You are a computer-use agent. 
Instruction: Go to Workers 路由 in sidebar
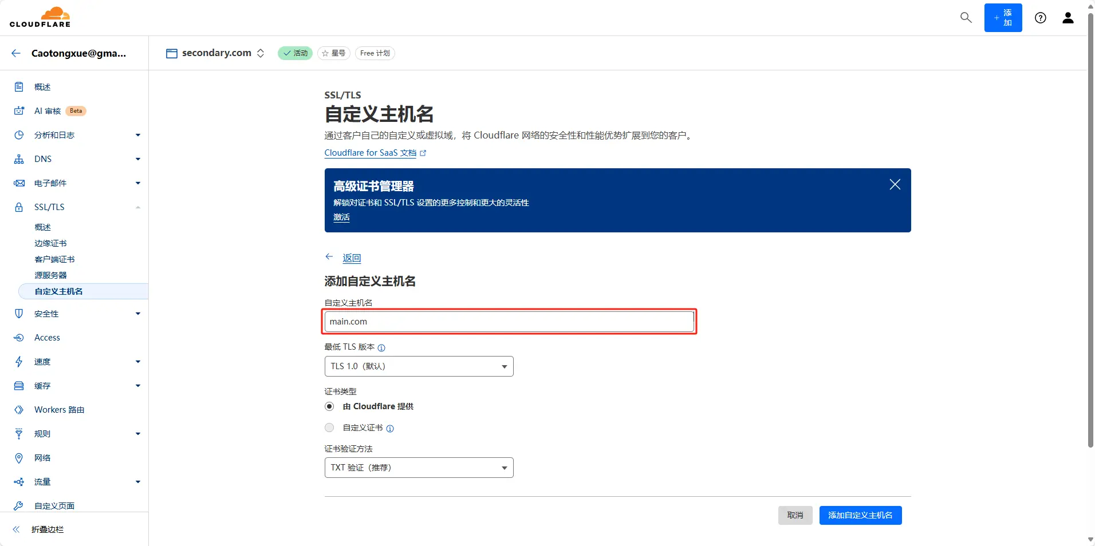(59, 410)
